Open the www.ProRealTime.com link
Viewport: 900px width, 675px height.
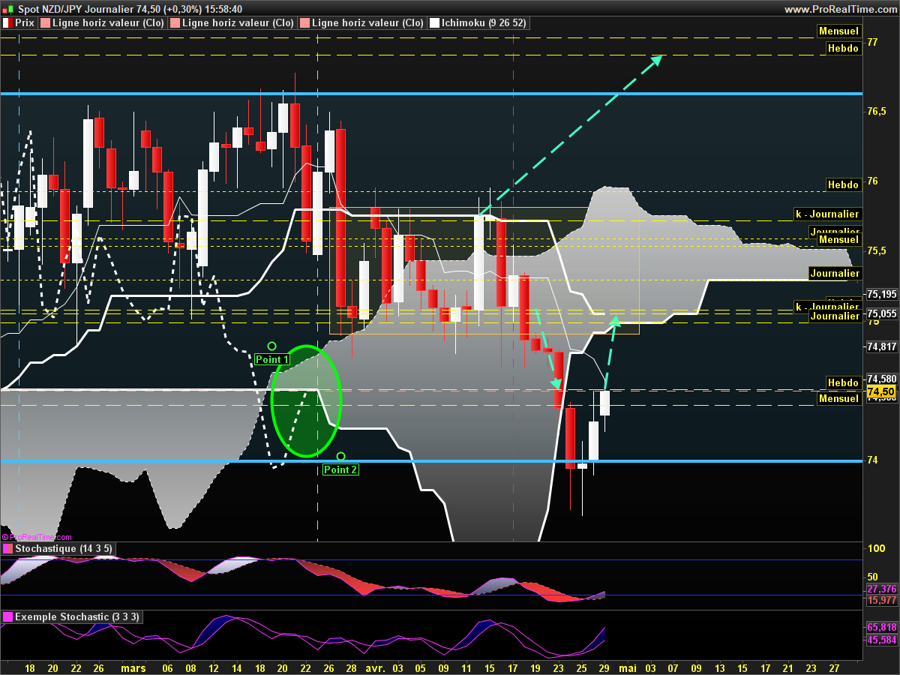(x=839, y=9)
